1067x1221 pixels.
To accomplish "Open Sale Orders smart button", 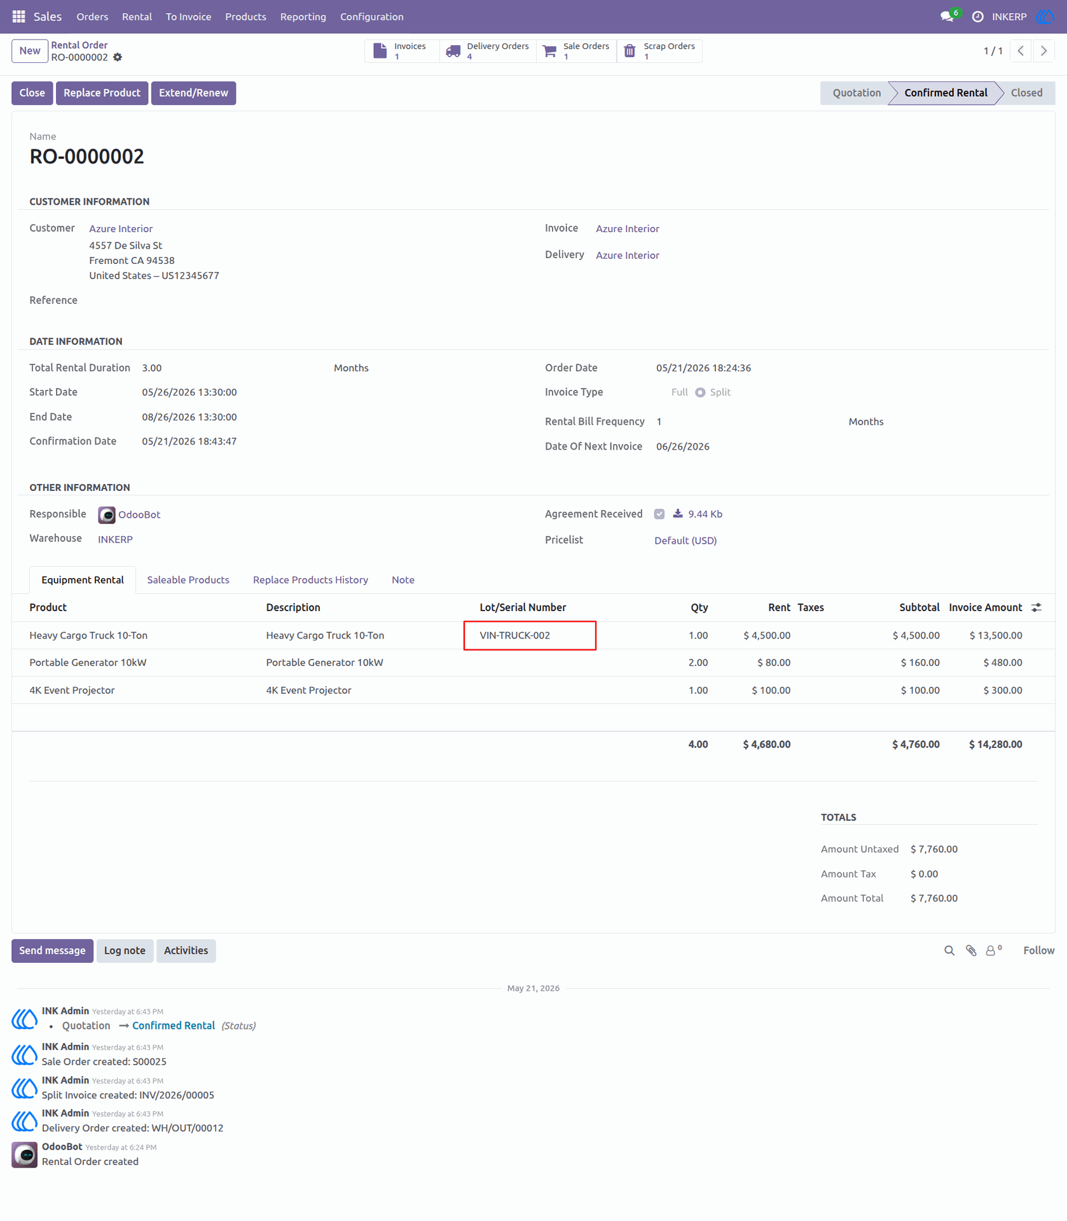I will pos(577,51).
